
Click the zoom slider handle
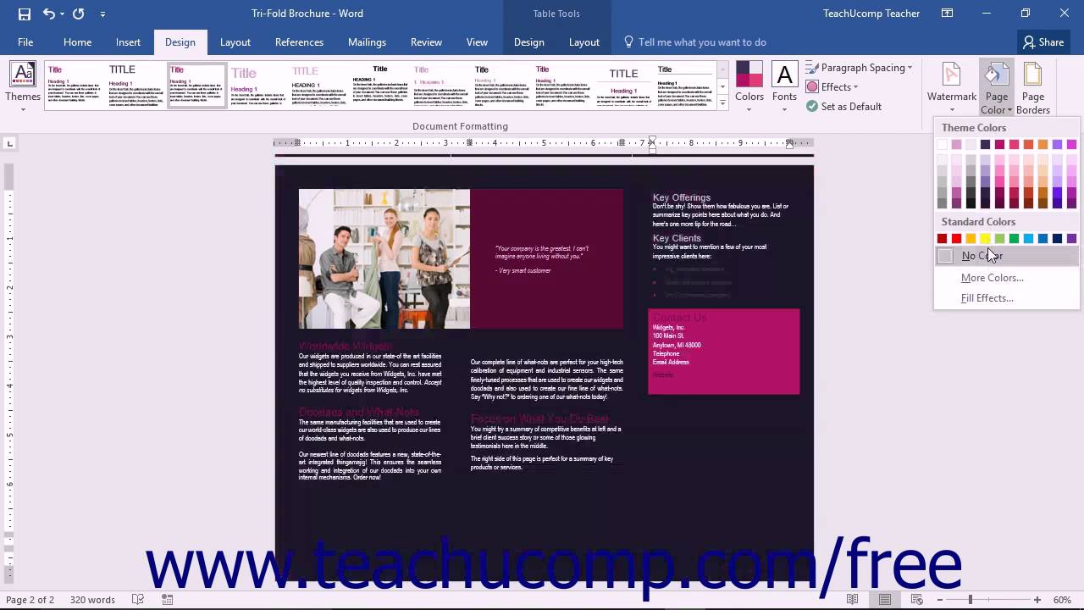tap(970, 600)
